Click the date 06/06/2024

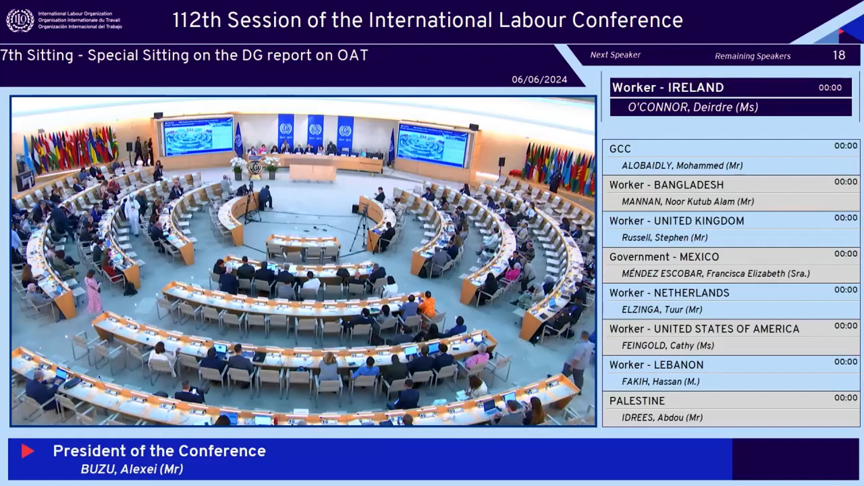click(539, 80)
